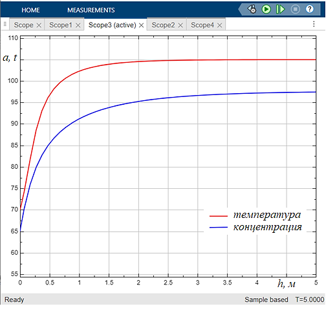Switch to the Scope tab
The image size is (335, 313).
[23, 25]
